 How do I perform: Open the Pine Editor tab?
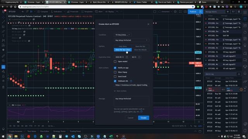pyautogui.click(x=45, y=131)
